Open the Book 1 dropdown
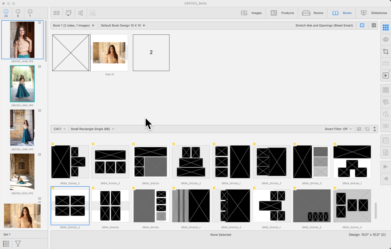Screen dimensions: 391x249 pyautogui.click(x=74, y=25)
